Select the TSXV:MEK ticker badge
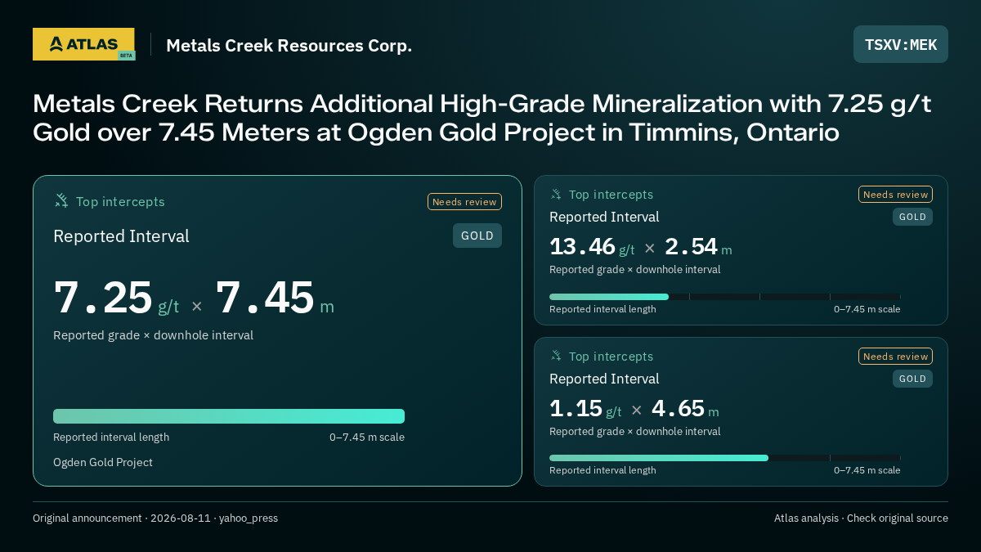 [901, 44]
